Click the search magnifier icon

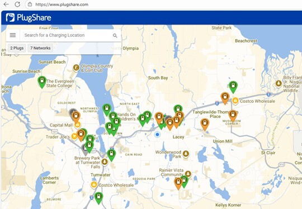(x=115, y=35)
